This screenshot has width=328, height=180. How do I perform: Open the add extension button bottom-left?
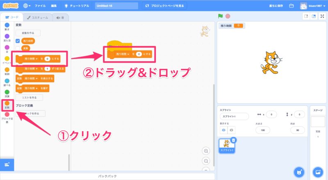click(7, 164)
